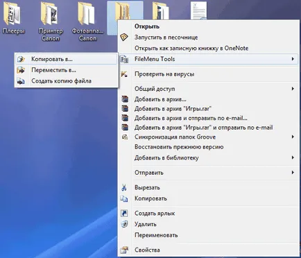Expand the FileMenu Tools submenu arrow
The image size is (301, 258).
(x=293, y=59)
